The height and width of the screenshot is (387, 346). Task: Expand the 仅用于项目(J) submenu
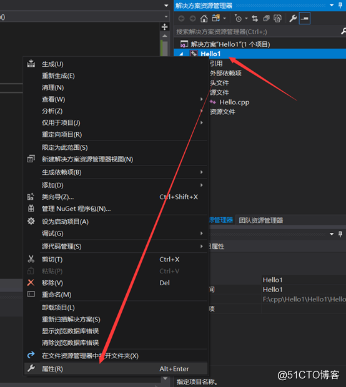[116, 123]
